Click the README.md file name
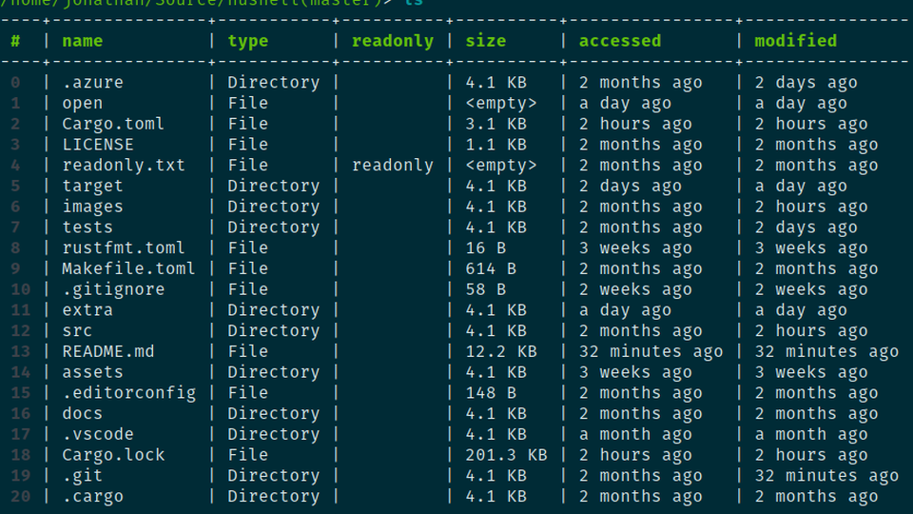The image size is (913, 514). coord(108,351)
